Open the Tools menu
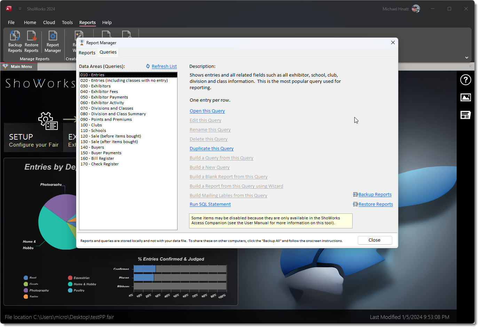 [67, 22]
